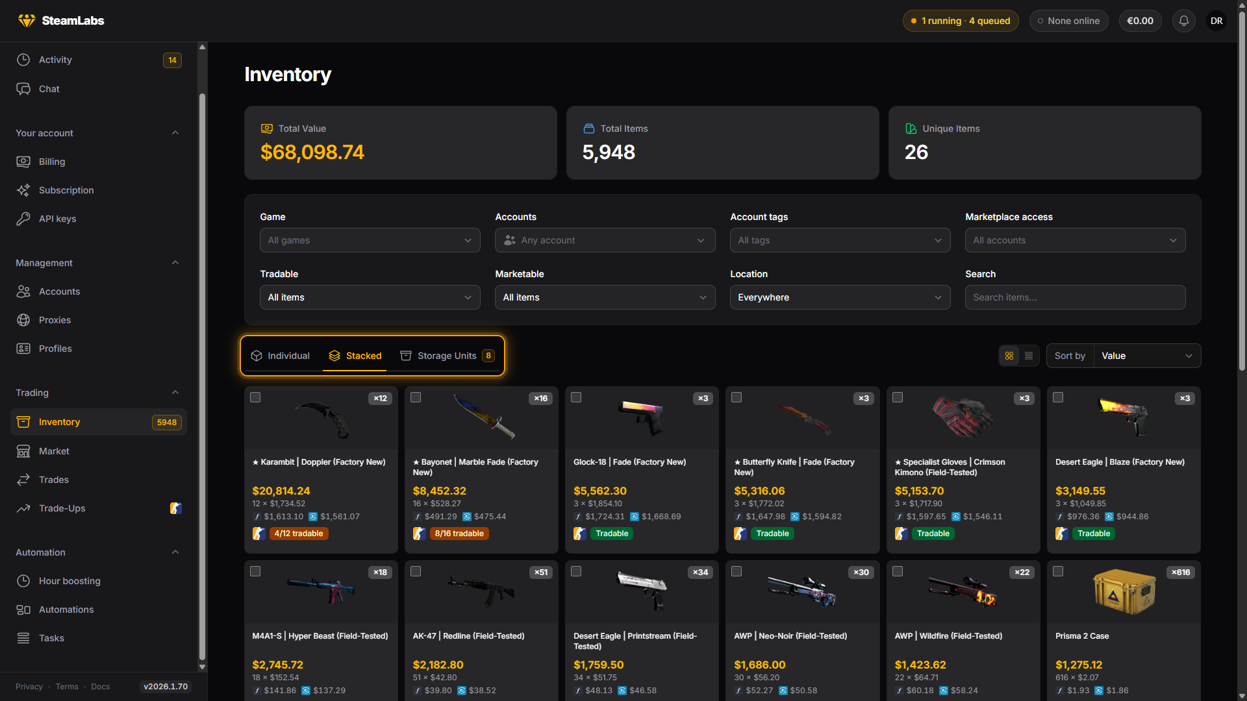Open the Tradable filter dropdown
Image resolution: width=1247 pixels, height=701 pixels.
pos(370,297)
